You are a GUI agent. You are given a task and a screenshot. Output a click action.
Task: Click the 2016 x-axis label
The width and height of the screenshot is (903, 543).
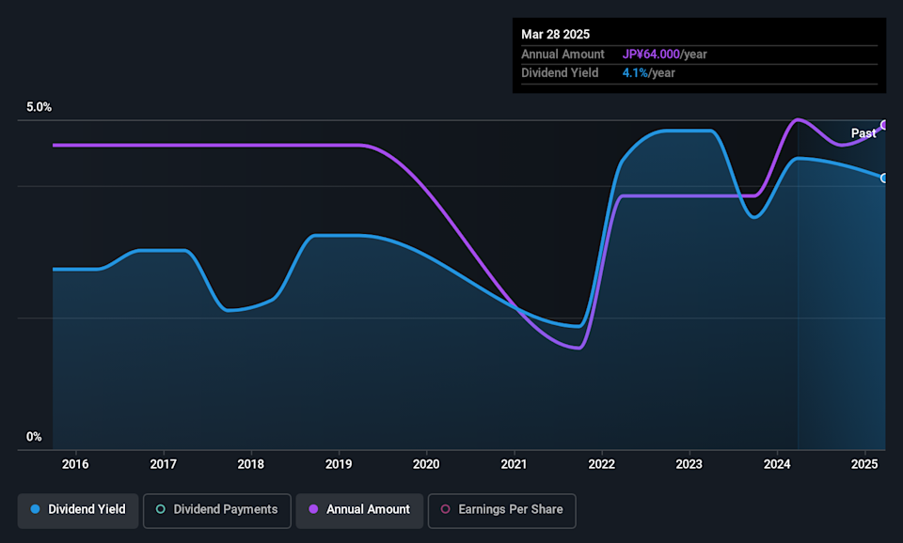pyautogui.click(x=75, y=464)
